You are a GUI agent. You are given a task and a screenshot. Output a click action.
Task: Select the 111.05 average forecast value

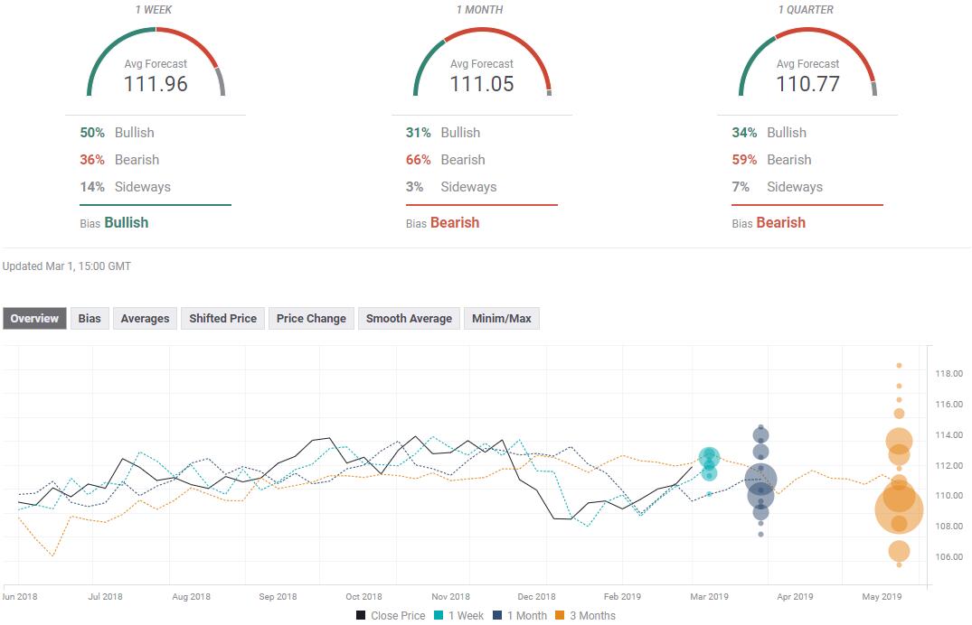point(482,84)
